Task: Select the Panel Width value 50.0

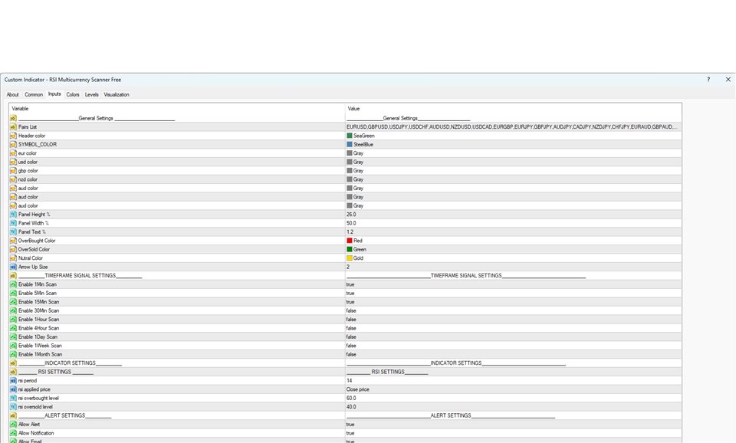Action: pyautogui.click(x=351, y=223)
